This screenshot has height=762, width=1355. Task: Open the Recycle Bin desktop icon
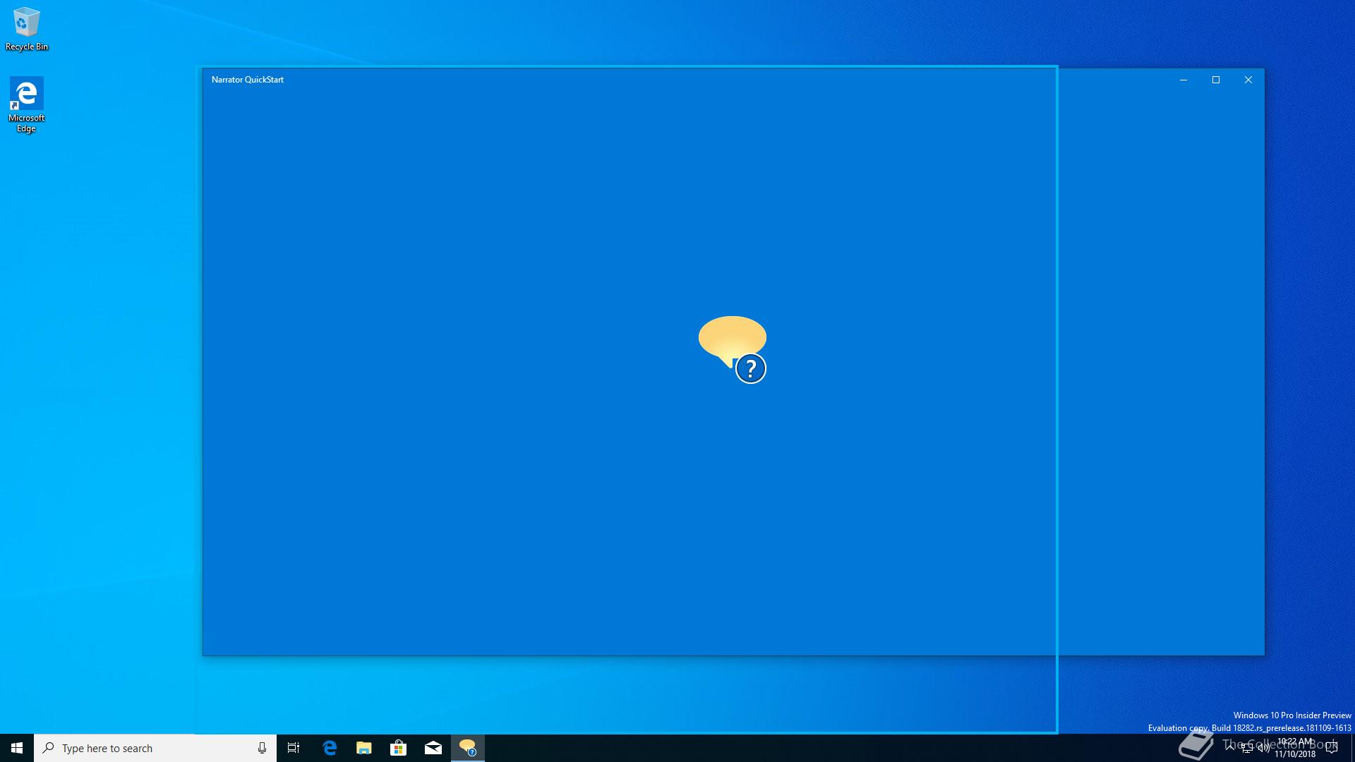click(27, 29)
